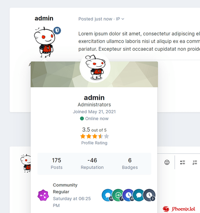Click the moderator shield badge on avatar

pos(57,30)
